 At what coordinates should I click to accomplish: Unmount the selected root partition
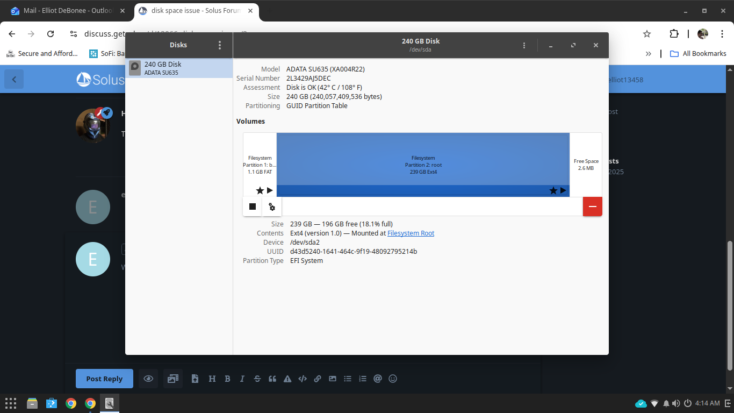[253, 206]
